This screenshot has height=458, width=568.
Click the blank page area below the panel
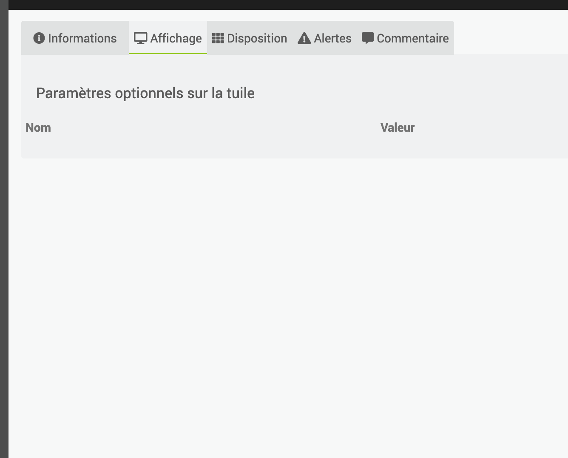coord(288,308)
